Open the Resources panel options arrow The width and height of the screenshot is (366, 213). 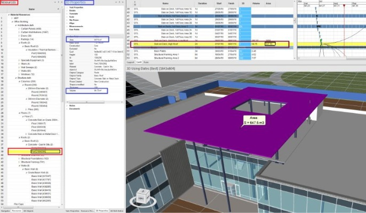tap(55, 2)
